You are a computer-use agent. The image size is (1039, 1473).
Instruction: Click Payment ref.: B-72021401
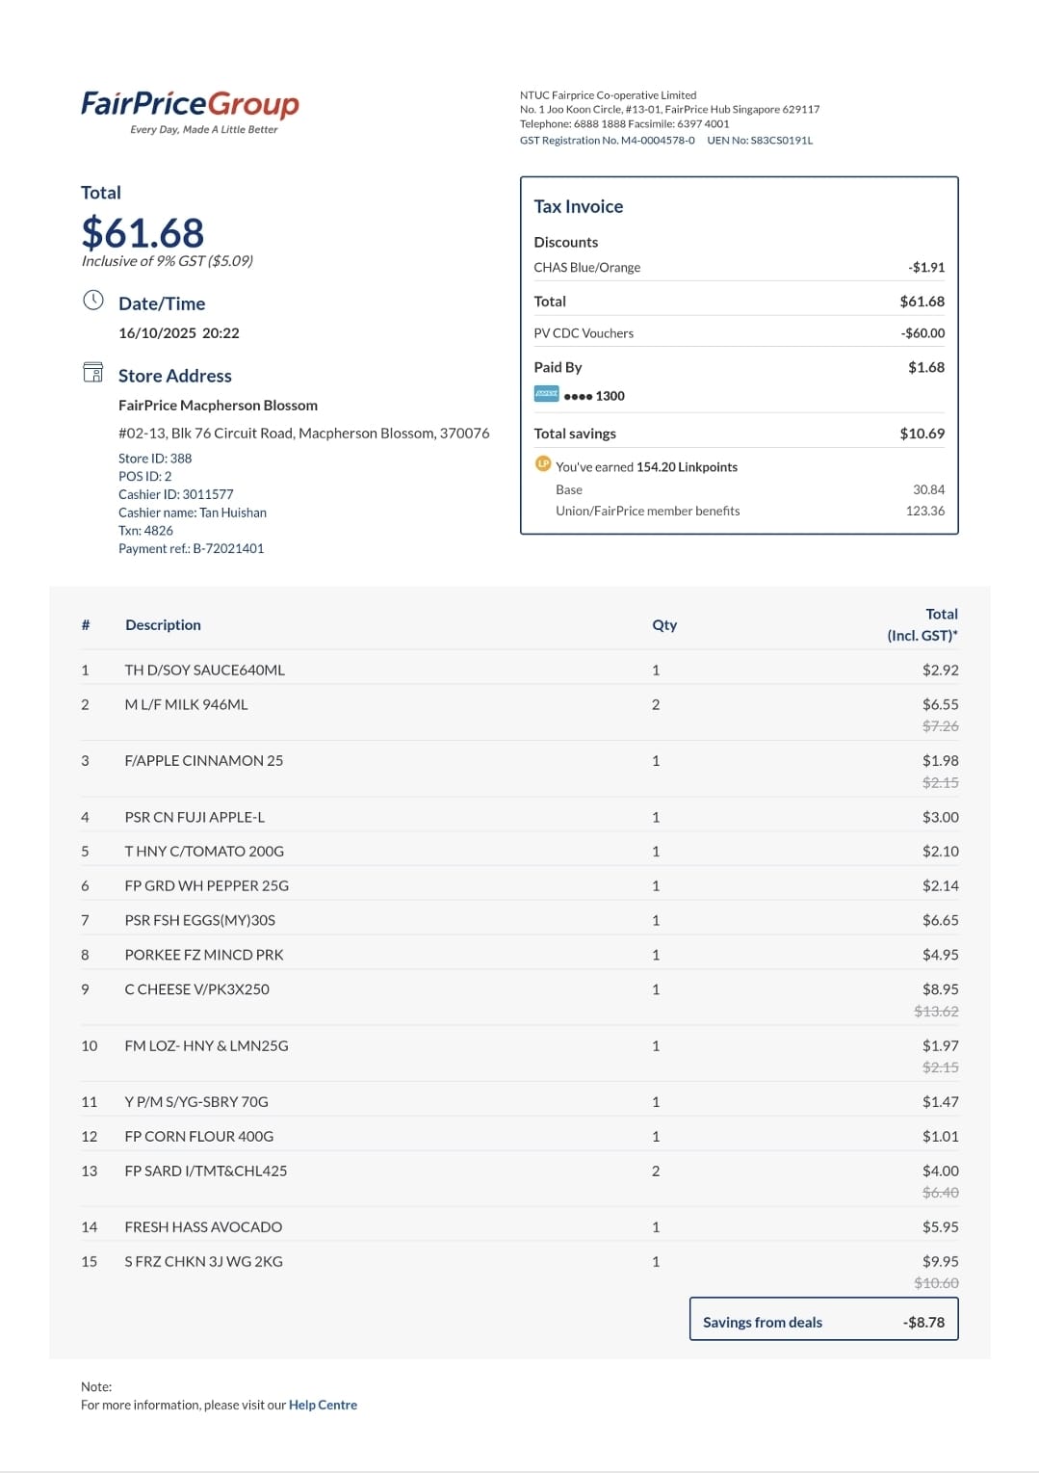point(192,549)
